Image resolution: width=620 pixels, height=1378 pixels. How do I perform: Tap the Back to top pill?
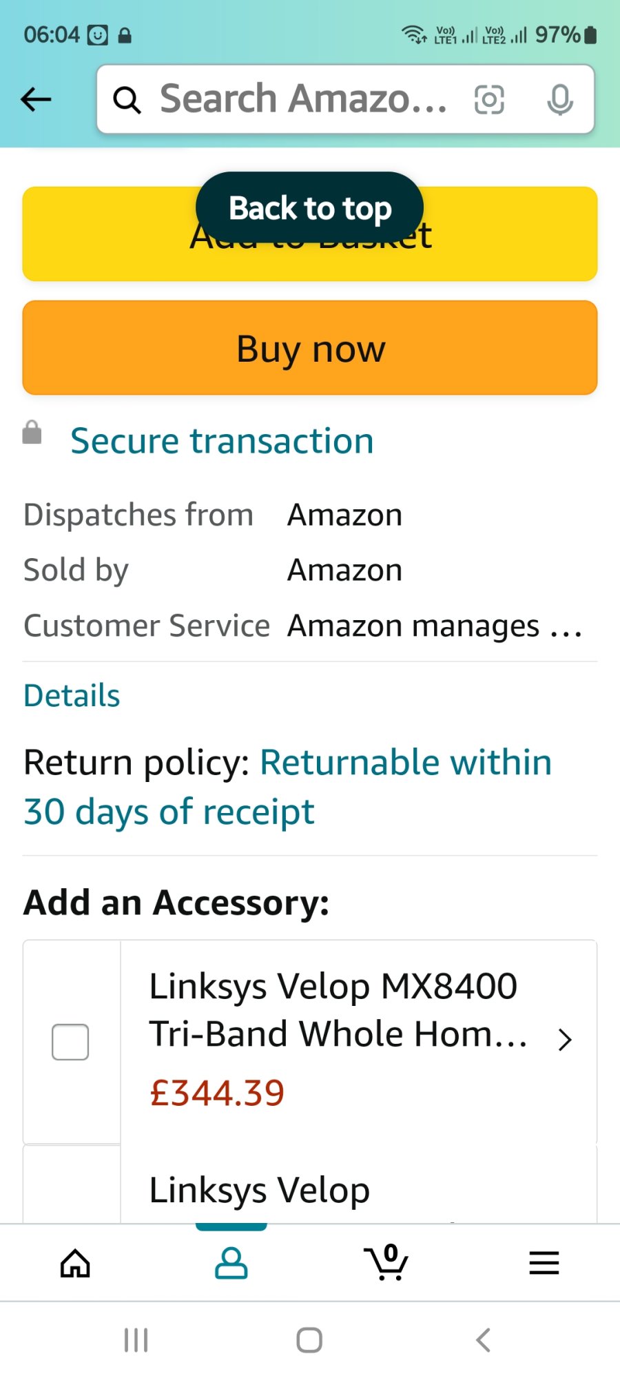point(309,208)
